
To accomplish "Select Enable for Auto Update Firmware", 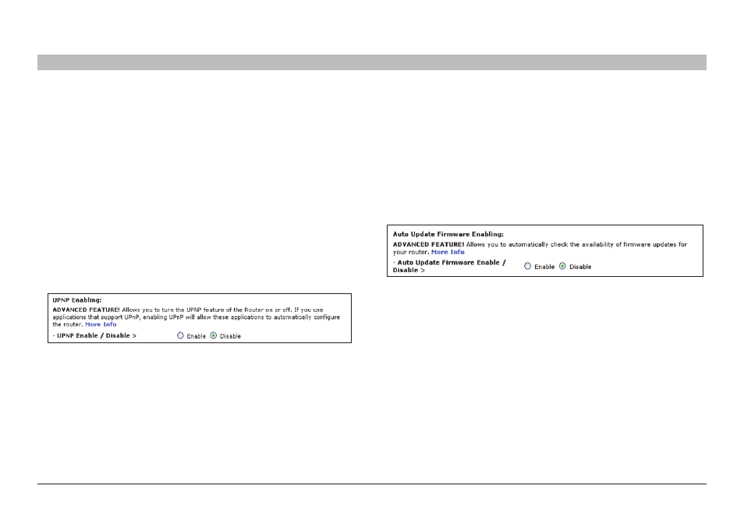I will (x=527, y=266).
